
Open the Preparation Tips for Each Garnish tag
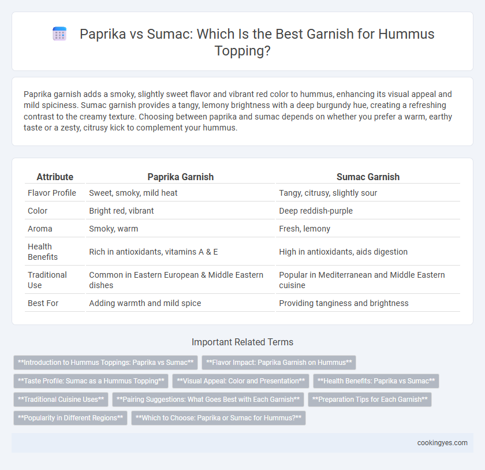[x=370, y=400]
